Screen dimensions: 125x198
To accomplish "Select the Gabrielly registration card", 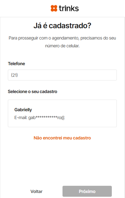I will coord(62,113).
